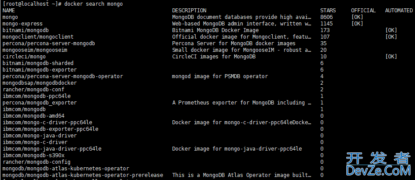This screenshot has width=415, height=180.
Task: Click the AUTOMATED column header
Action: click(399, 11)
